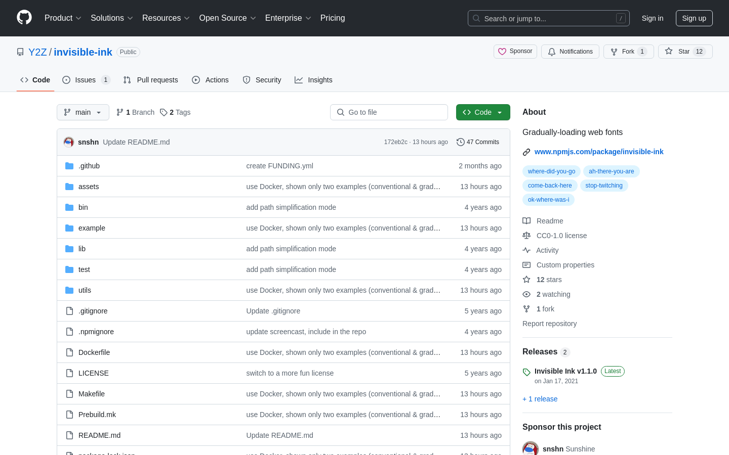This screenshot has width=729, height=455.
Task: Expand the Product menu
Action: click(63, 18)
